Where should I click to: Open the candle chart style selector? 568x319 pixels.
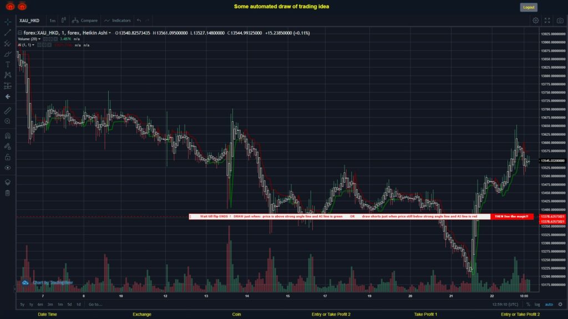[x=64, y=20]
